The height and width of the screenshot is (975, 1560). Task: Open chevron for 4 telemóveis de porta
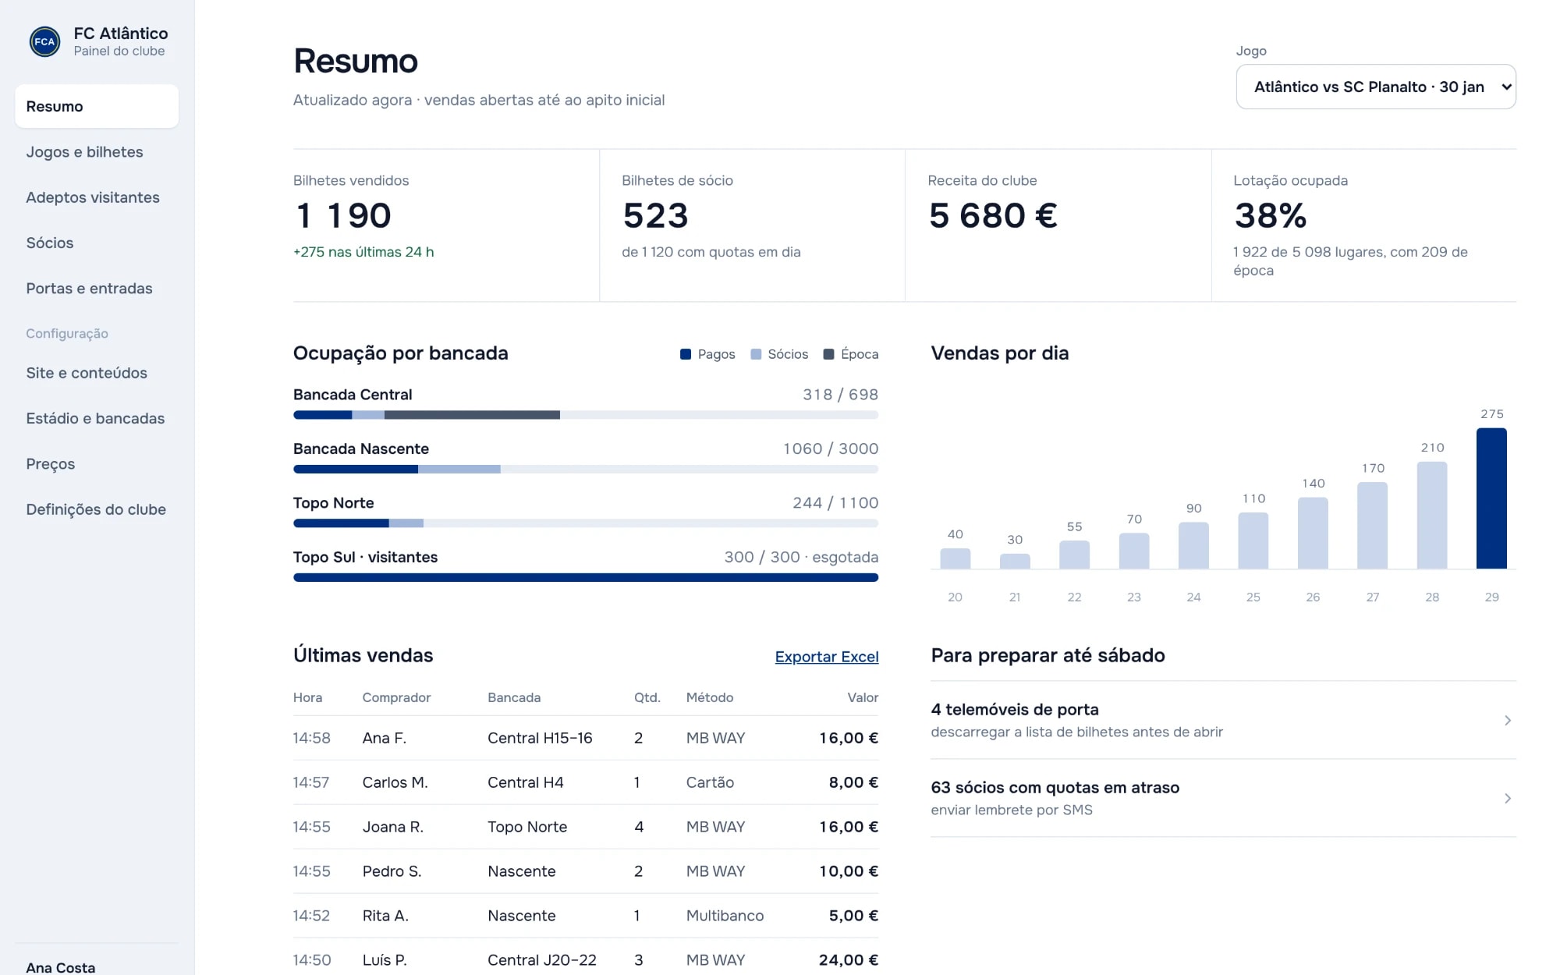1507,720
